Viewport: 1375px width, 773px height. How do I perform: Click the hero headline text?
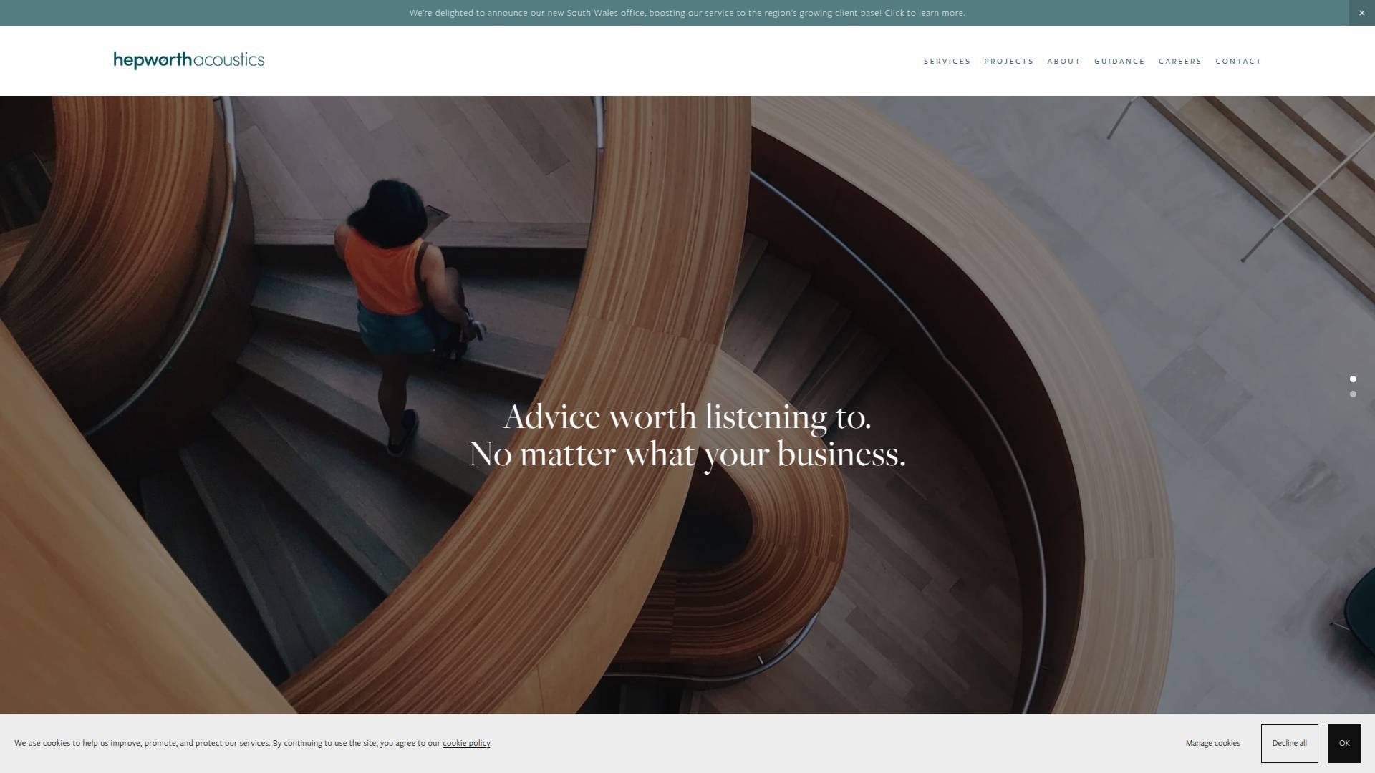click(687, 417)
